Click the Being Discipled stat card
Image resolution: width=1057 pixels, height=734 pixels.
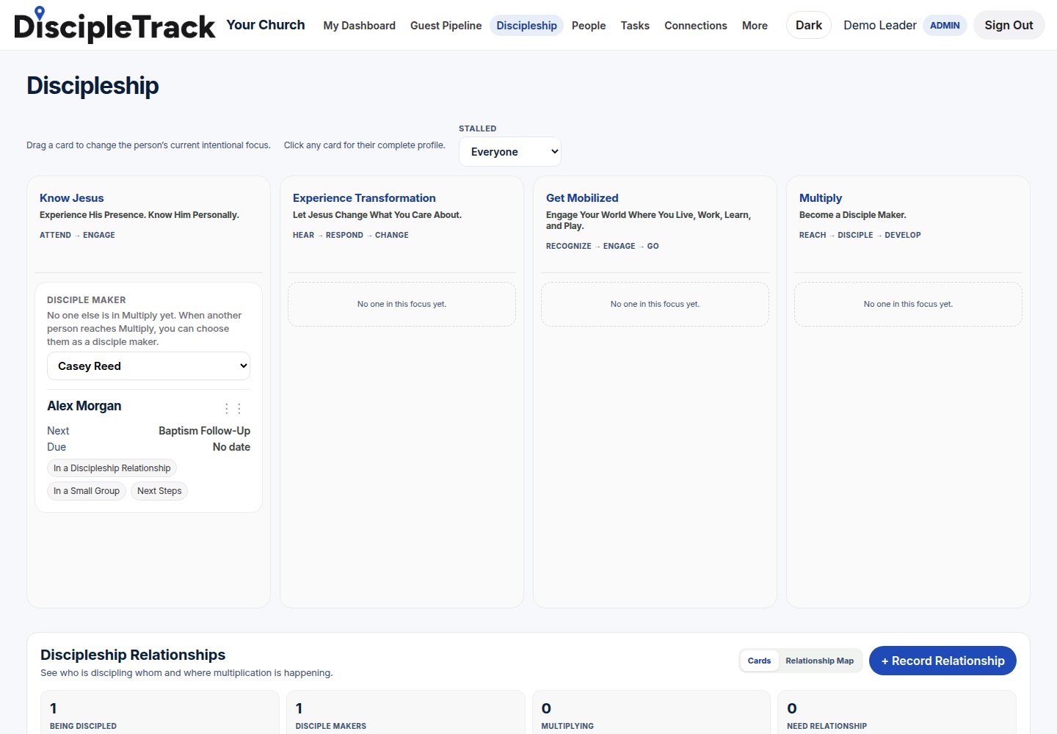click(160, 713)
